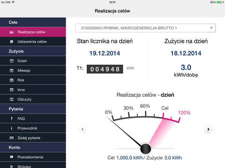Tap the Konto section header
Screen dimensions: 225x168
[33, 147]
